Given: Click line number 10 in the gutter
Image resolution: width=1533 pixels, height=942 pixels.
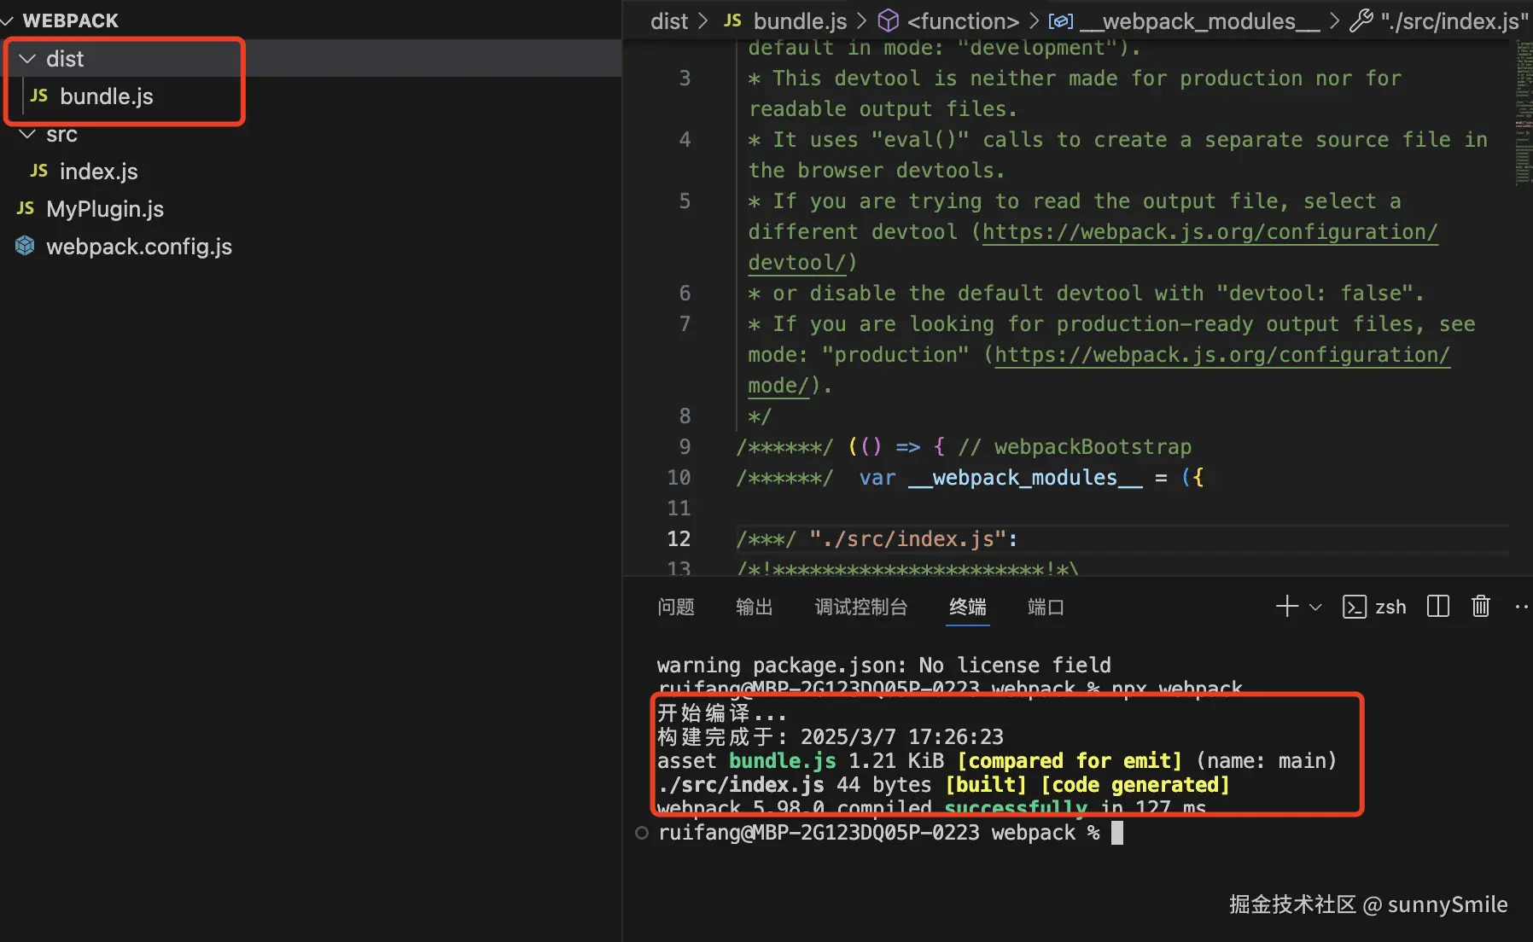Looking at the screenshot, I should pyautogui.click(x=679, y=478).
